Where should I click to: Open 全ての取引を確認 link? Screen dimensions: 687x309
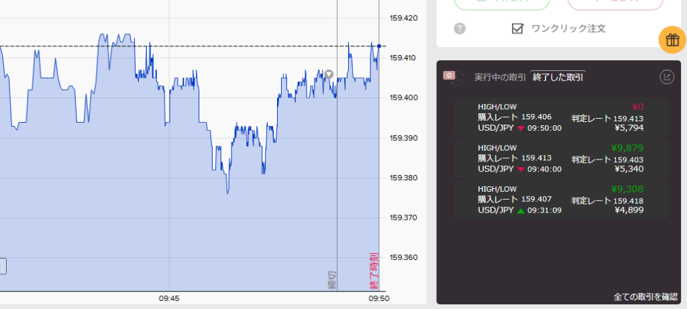(645, 296)
